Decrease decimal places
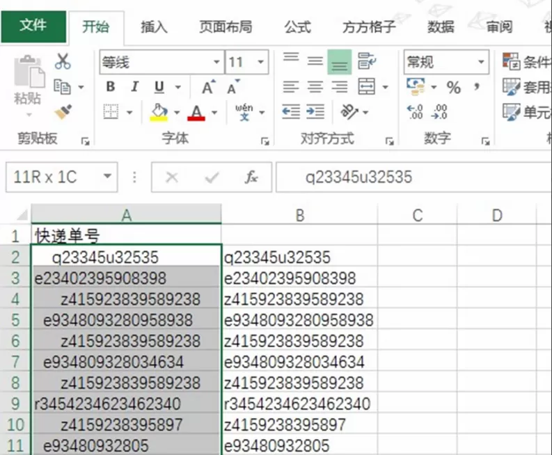This screenshot has width=552, height=455. [440, 112]
